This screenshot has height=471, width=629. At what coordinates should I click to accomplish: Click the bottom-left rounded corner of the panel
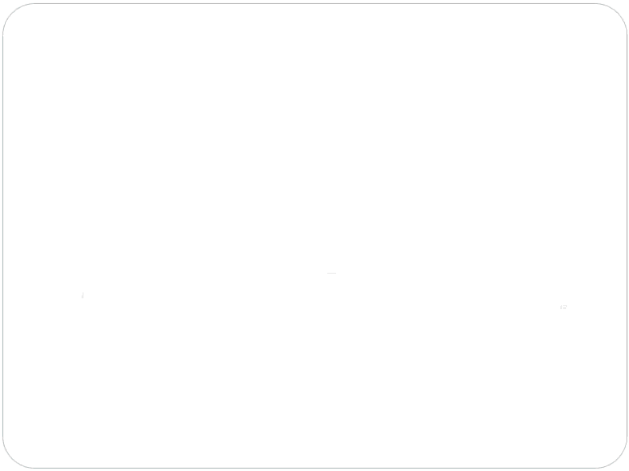[x=12, y=458]
